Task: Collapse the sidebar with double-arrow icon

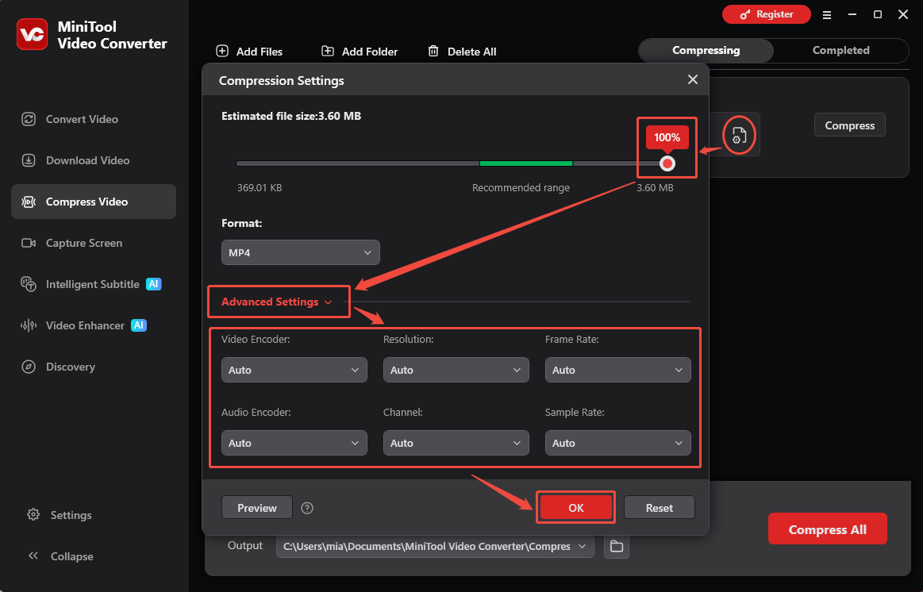Action: [33, 555]
